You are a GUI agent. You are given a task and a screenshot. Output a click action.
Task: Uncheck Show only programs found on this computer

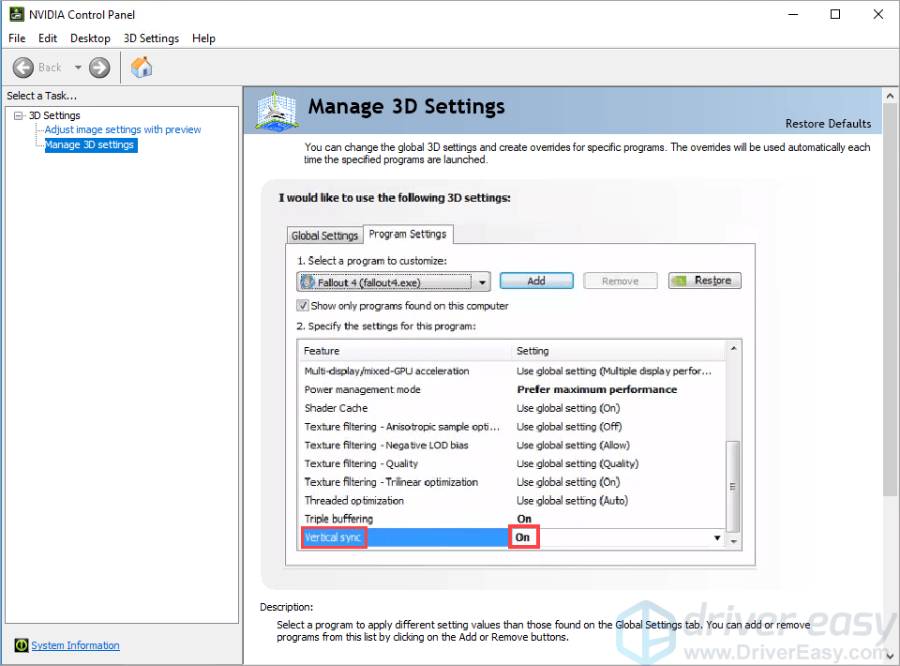coord(305,306)
